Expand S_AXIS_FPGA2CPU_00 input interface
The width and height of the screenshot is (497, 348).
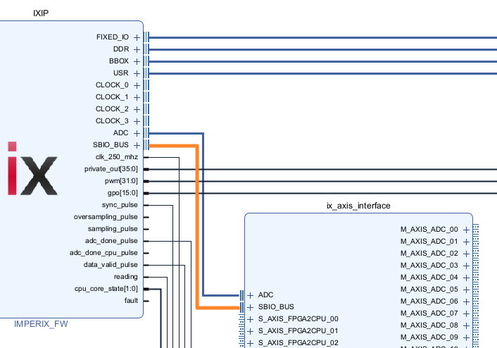click(251, 319)
